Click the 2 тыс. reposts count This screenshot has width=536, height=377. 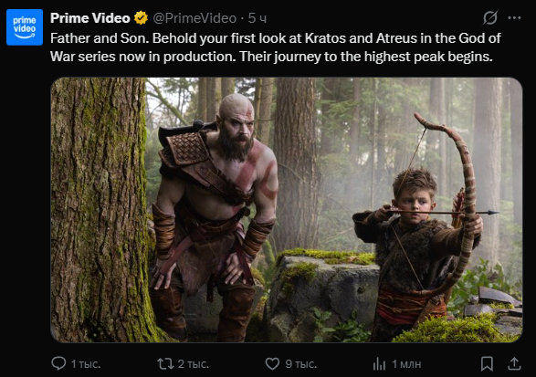click(x=194, y=364)
